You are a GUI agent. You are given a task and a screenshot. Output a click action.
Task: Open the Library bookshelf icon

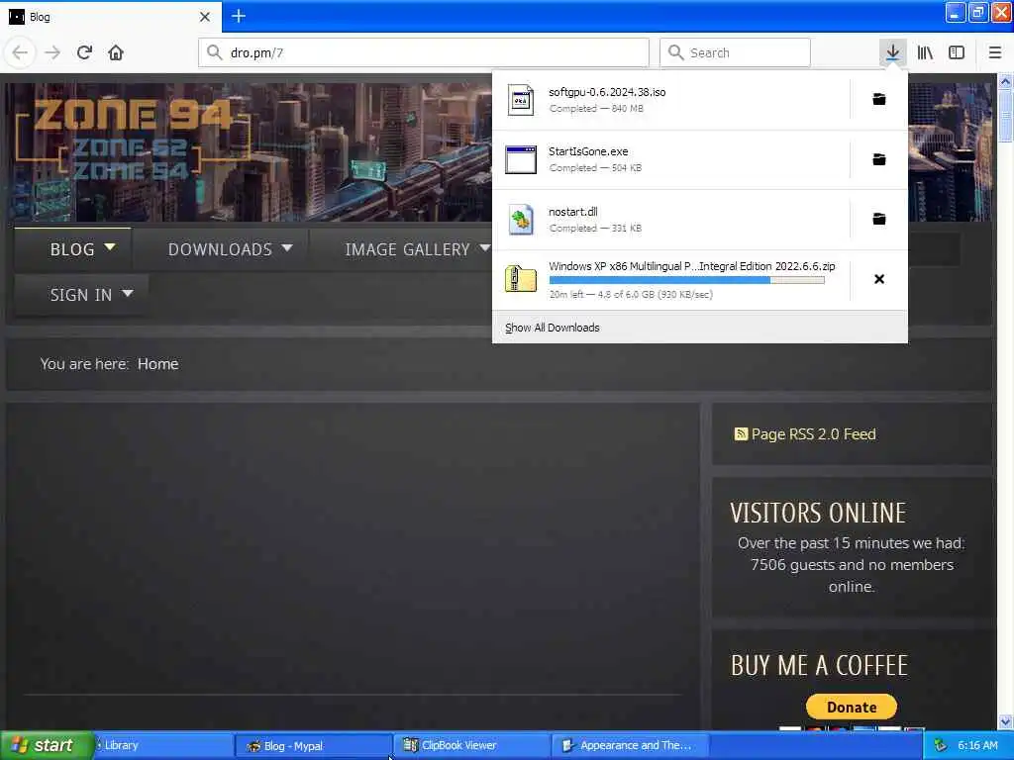coord(925,52)
